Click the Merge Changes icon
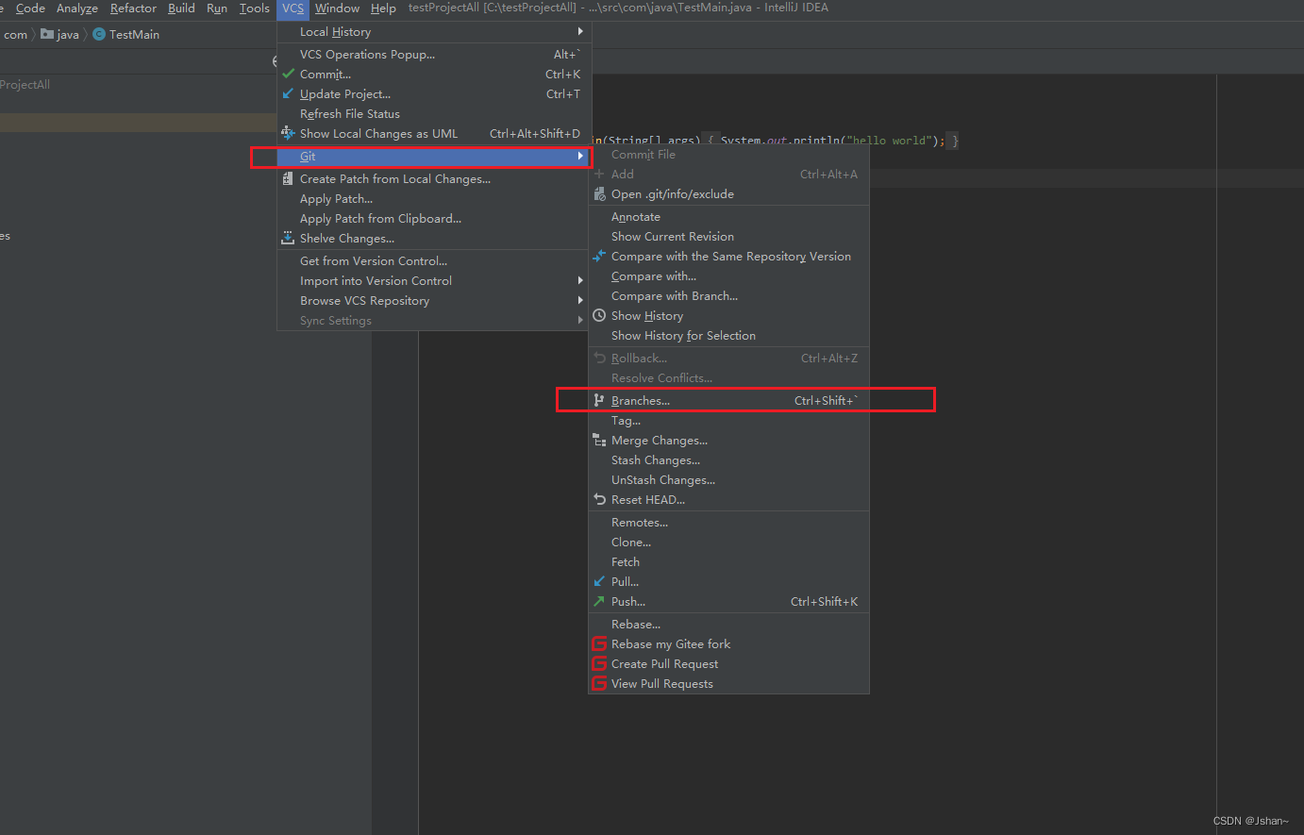This screenshot has height=835, width=1304. pyautogui.click(x=599, y=440)
